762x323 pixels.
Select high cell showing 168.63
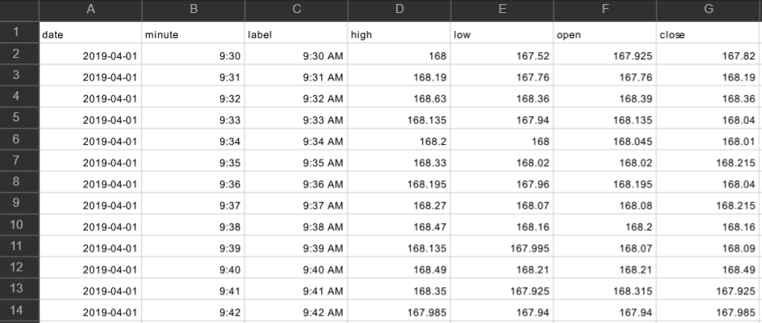399,97
